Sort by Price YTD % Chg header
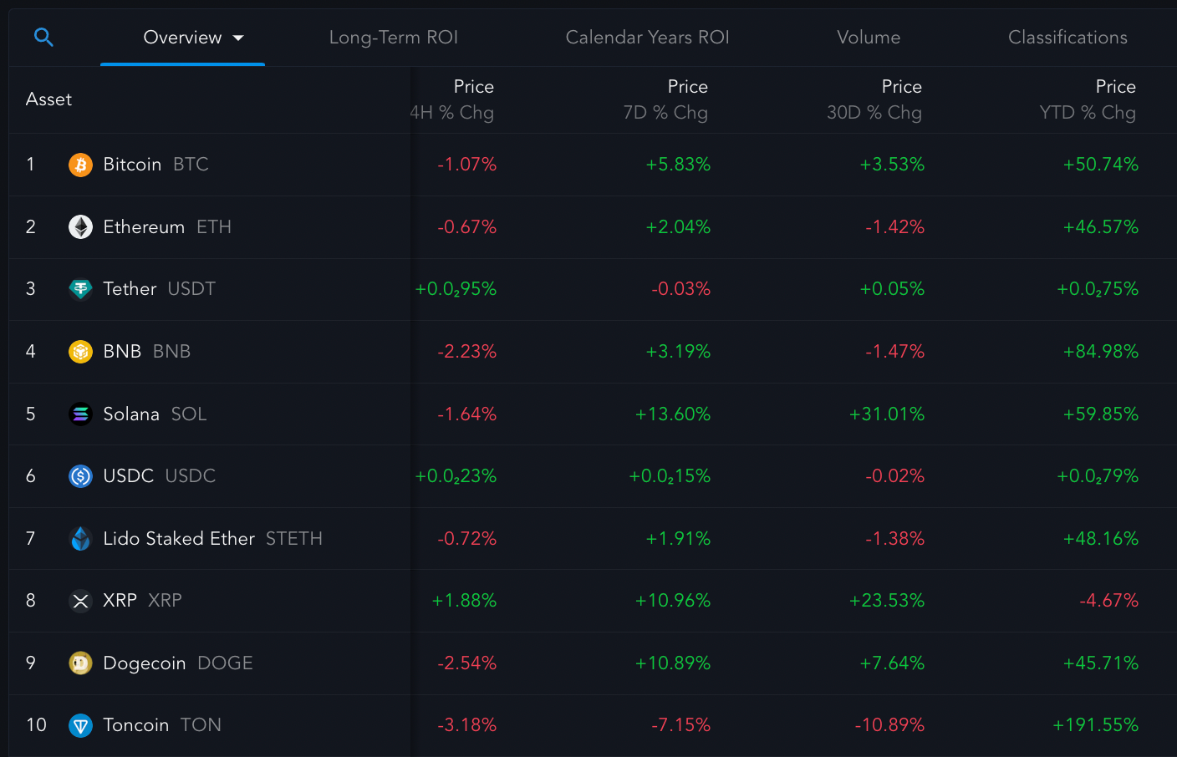The image size is (1177, 757). [x=1088, y=99]
